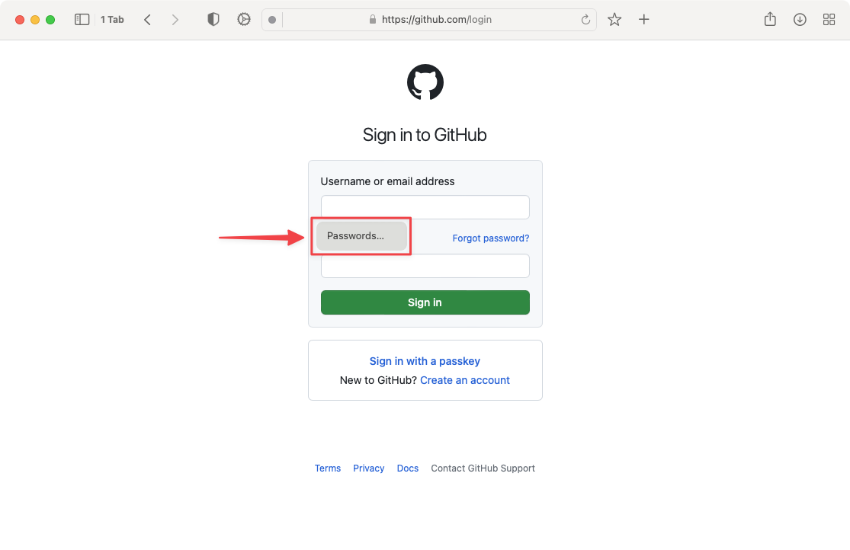Open the Downloads icon in Safari

coord(799,19)
